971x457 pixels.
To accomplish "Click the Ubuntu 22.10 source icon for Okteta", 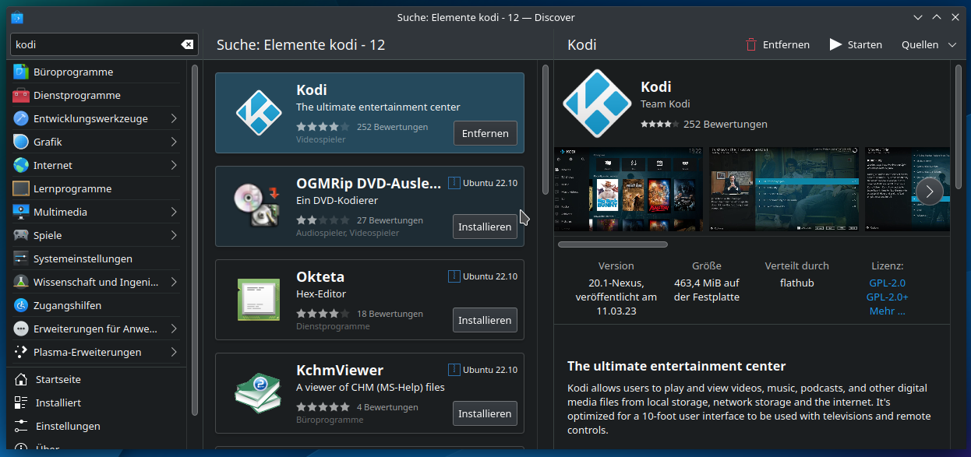I will [x=454, y=276].
